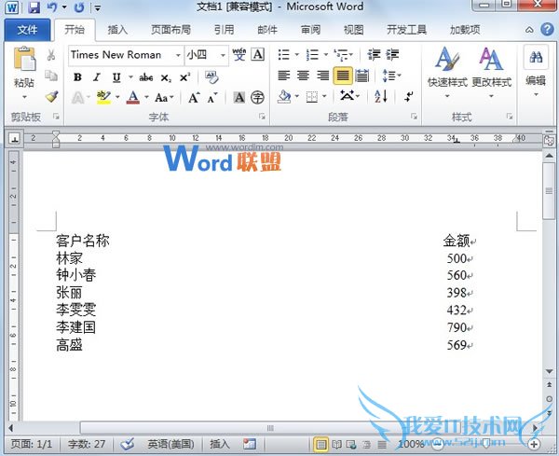Click the Enclose Characters icon
559x456 pixels.
coord(257,97)
